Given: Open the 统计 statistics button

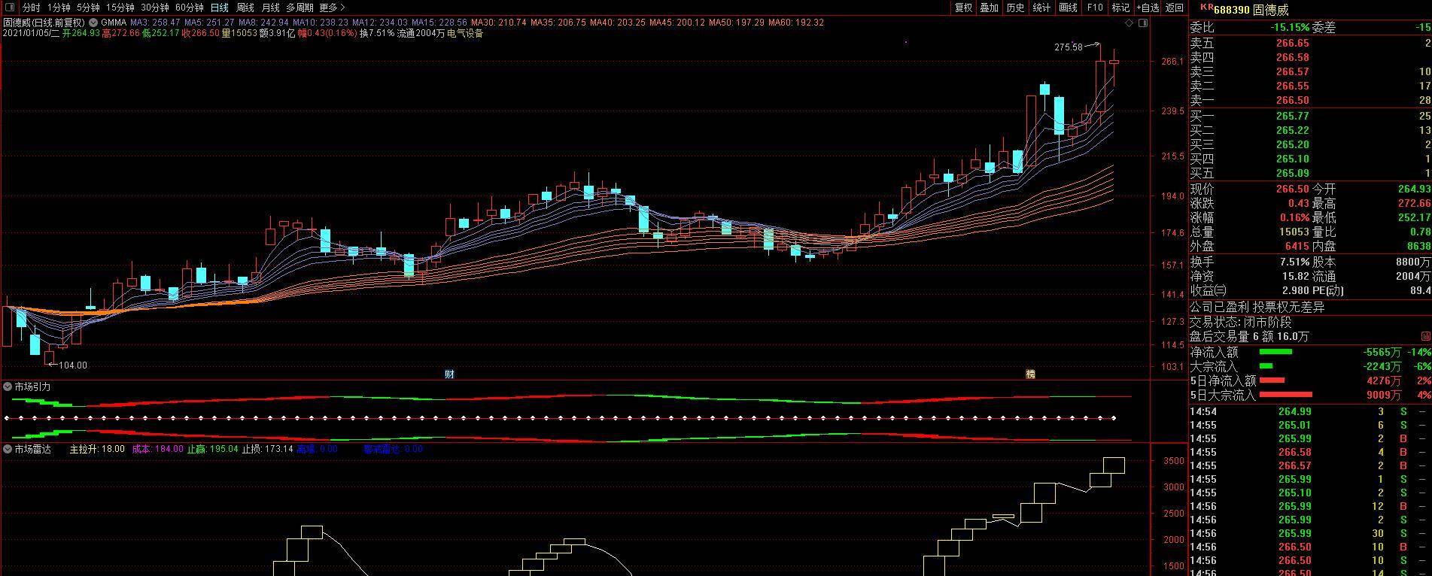Looking at the screenshot, I should [1041, 8].
